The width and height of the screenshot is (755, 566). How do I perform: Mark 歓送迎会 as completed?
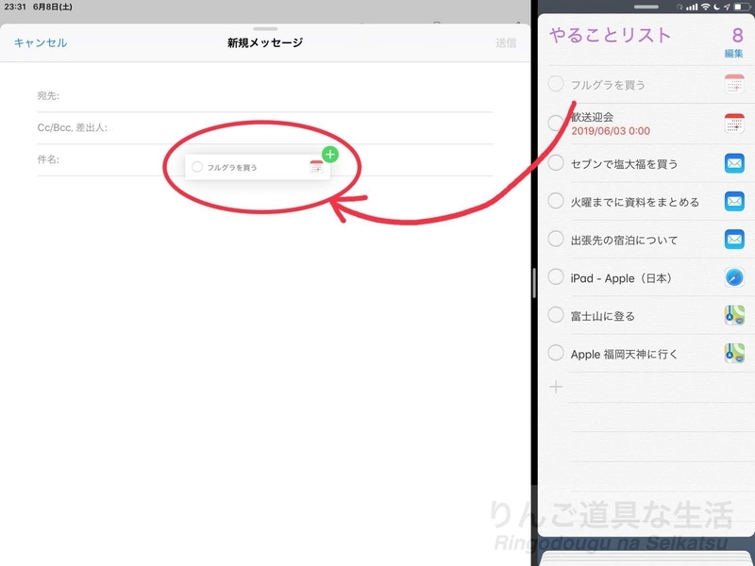click(555, 121)
